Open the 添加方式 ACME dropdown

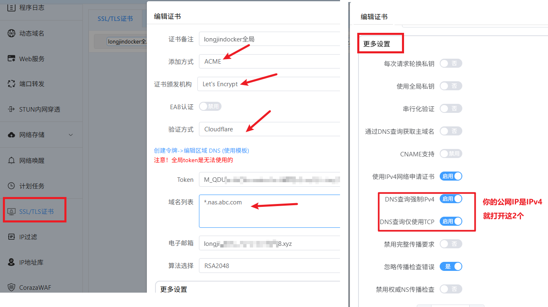click(269, 61)
